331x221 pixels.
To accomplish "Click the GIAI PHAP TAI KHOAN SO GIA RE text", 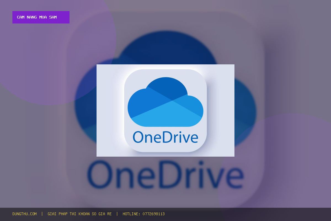I will [80, 214].
